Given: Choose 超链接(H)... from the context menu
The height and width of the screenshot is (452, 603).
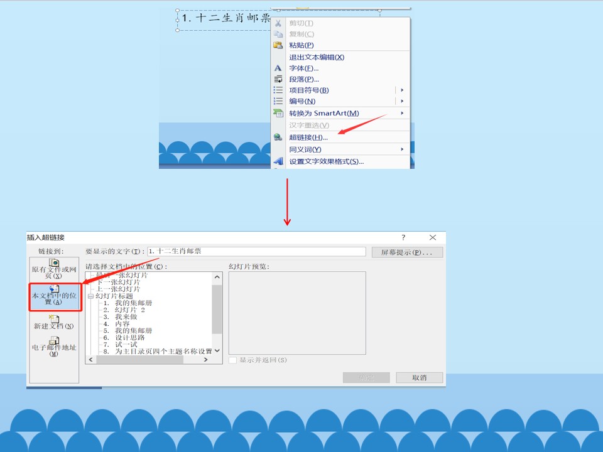Looking at the screenshot, I should point(308,137).
